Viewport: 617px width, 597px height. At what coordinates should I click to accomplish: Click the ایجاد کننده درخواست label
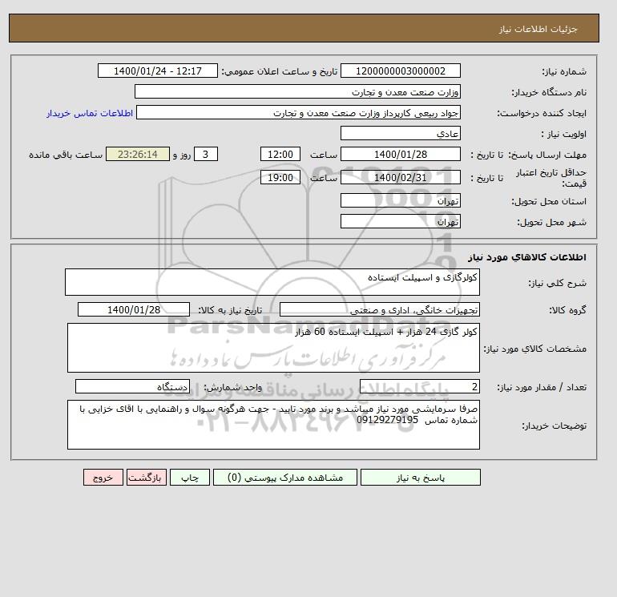coord(542,113)
